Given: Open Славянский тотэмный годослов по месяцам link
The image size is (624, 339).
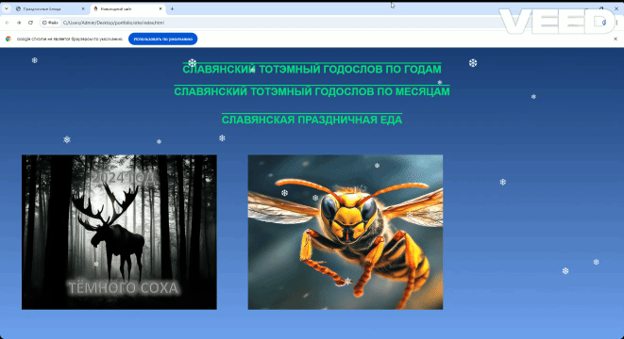Looking at the screenshot, I should pyautogui.click(x=312, y=91).
